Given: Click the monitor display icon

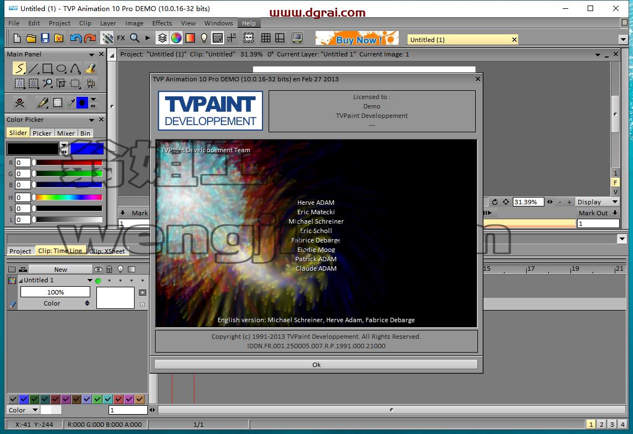Looking at the screenshot, I should pyautogui.click(x=297, y=38).
